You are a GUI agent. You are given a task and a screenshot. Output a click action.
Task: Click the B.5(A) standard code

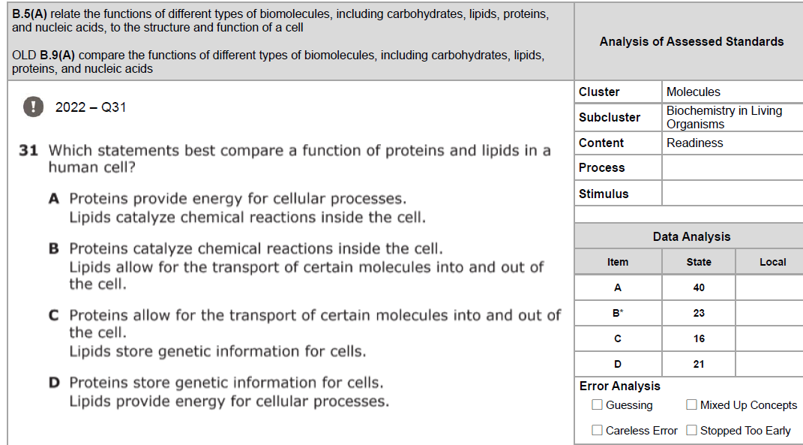coord(29,14)
